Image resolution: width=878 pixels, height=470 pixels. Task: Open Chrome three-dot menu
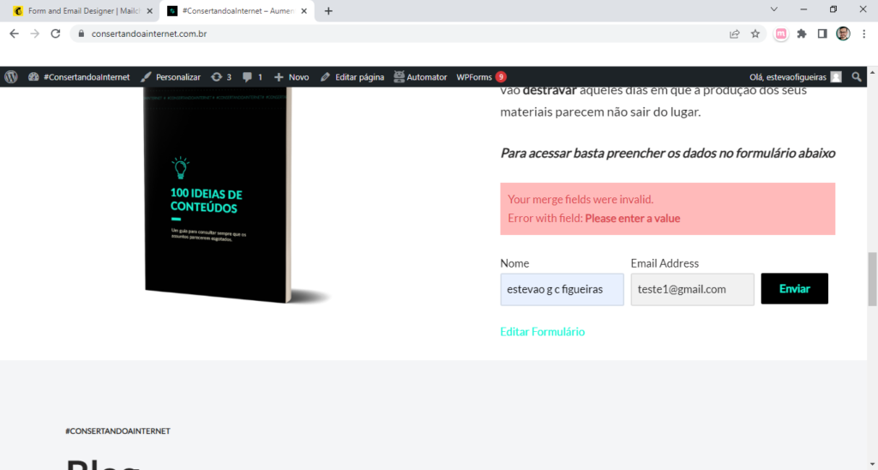[x=864, y=33]
